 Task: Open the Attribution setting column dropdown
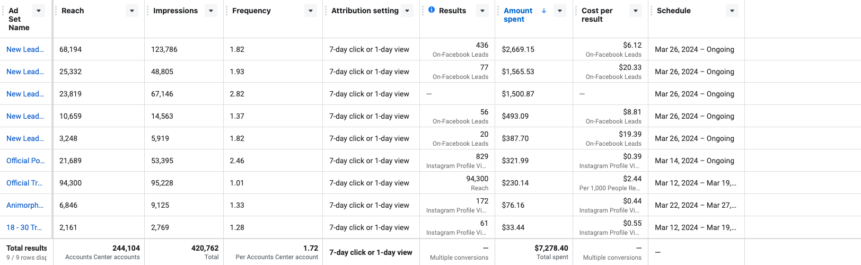[407, 11]
